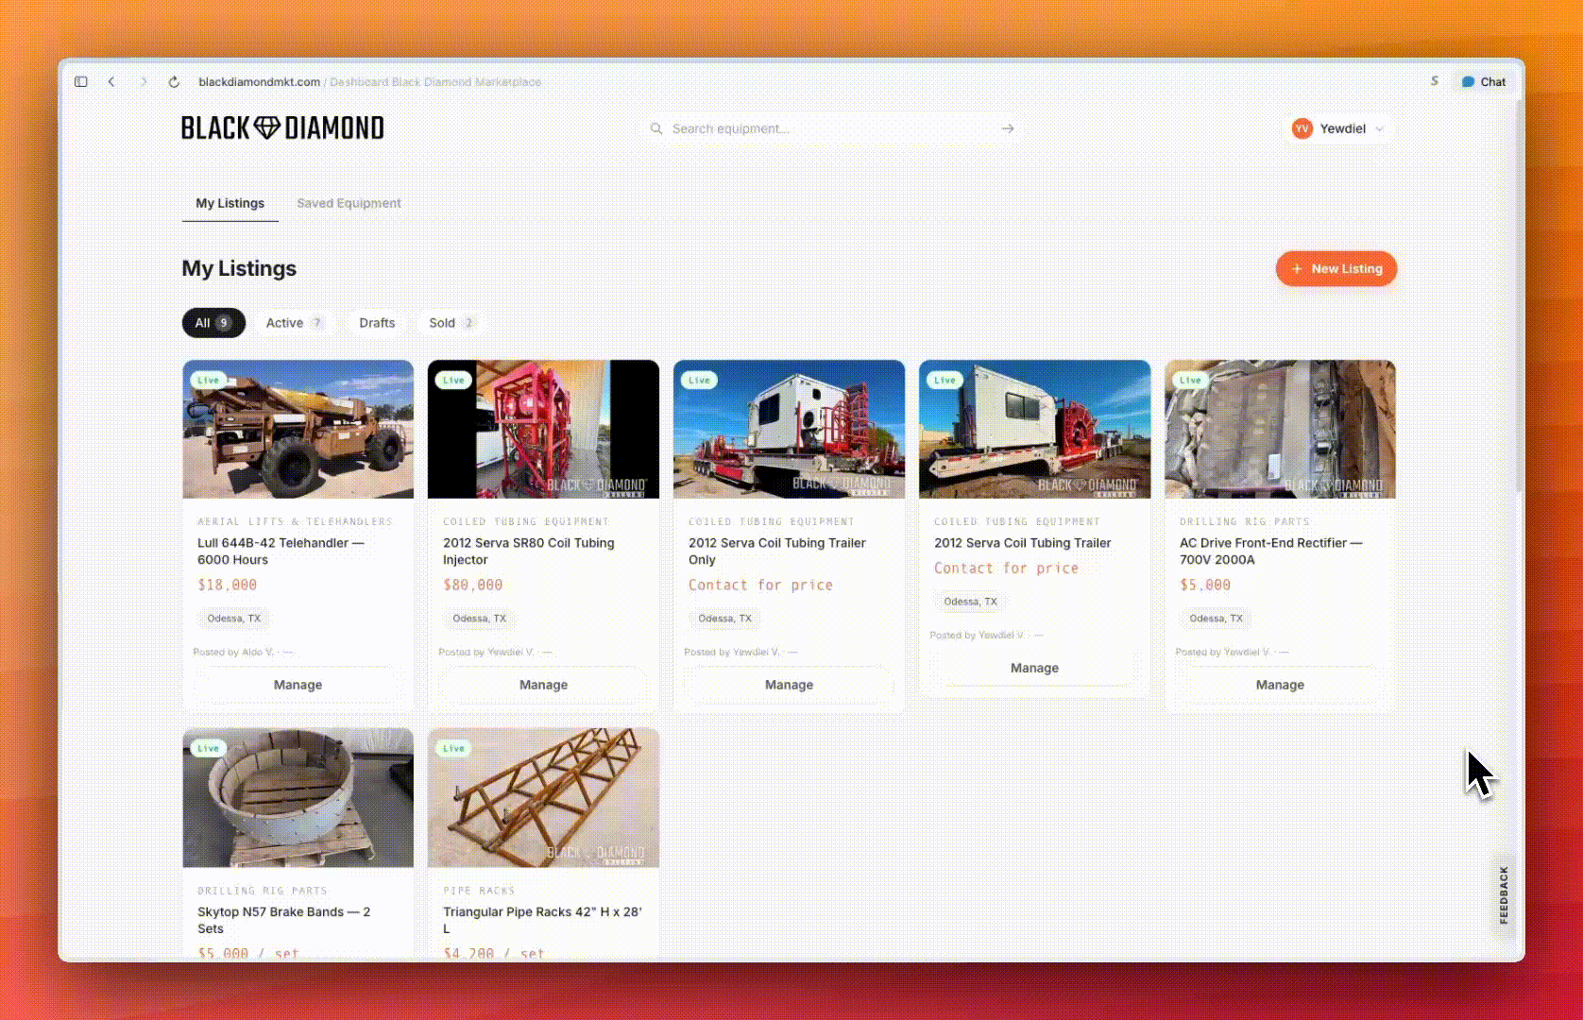Show the Drafts filter
This screenshot has width=1583, height=1020.
coord(377,323)
